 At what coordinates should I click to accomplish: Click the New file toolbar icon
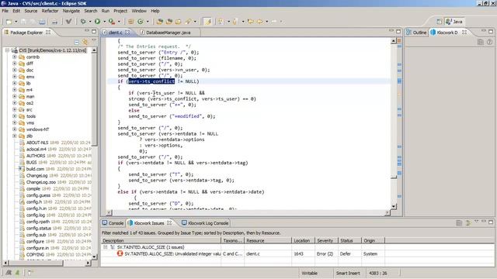pyautogui.click(x=9, y=22)
